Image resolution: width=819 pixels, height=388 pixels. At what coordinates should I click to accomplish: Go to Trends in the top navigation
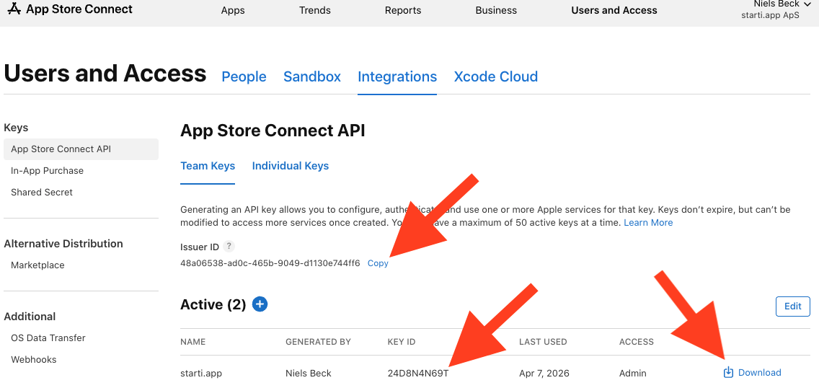[x=315, y=10]
